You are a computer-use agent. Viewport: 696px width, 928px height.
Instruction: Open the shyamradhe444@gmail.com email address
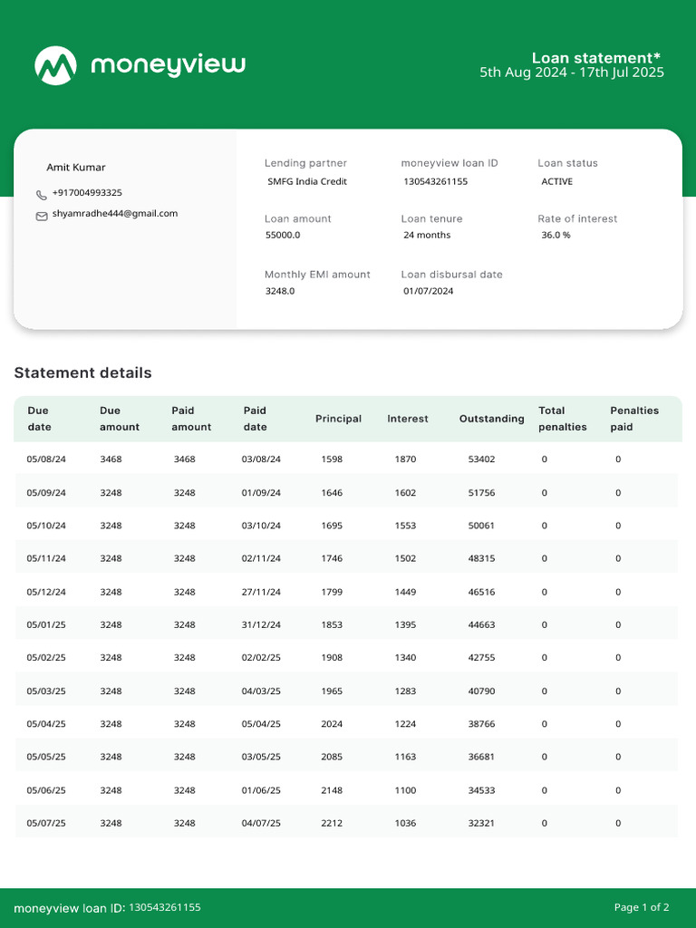[x=115, y=214]
